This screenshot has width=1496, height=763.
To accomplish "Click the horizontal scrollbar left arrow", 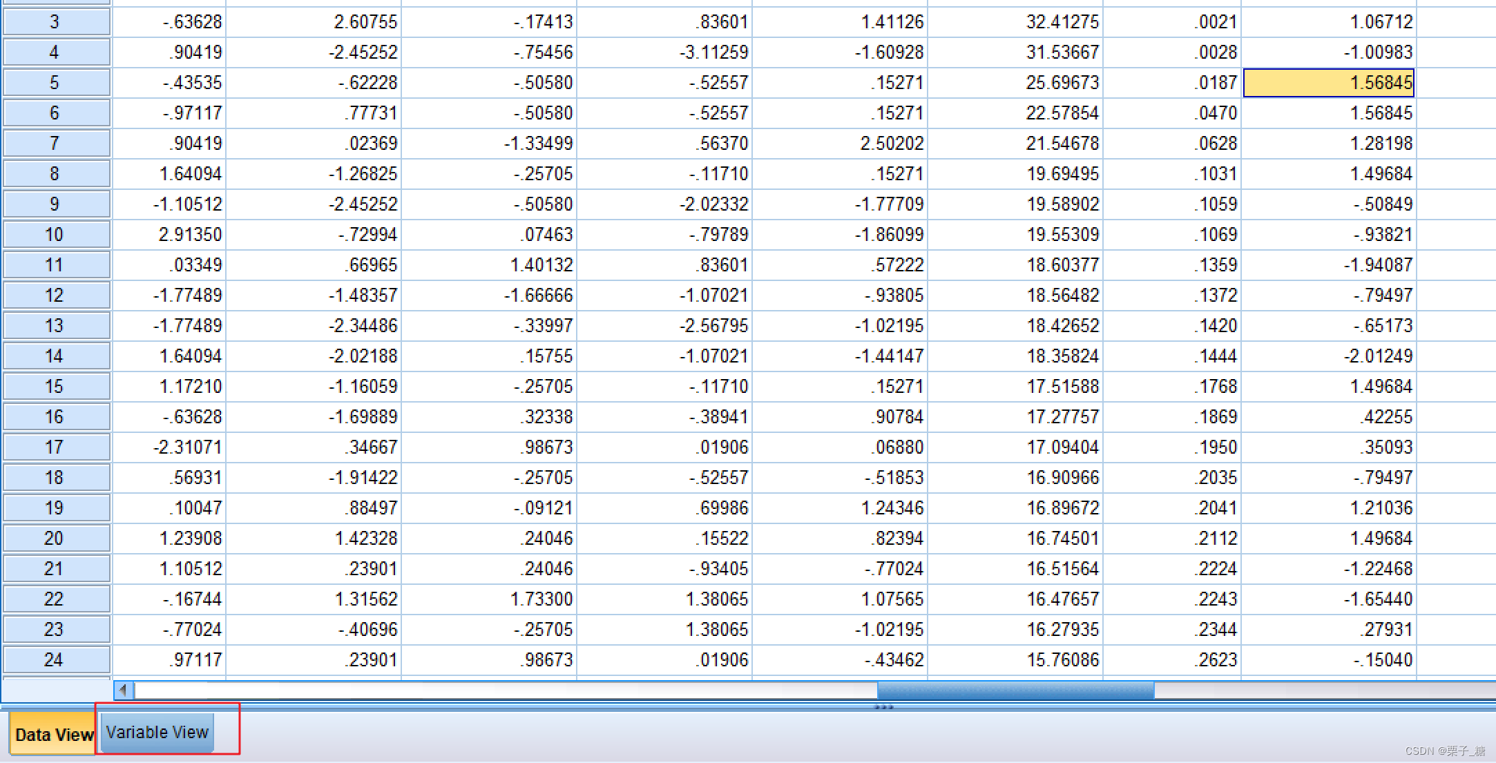I will 123,690.
